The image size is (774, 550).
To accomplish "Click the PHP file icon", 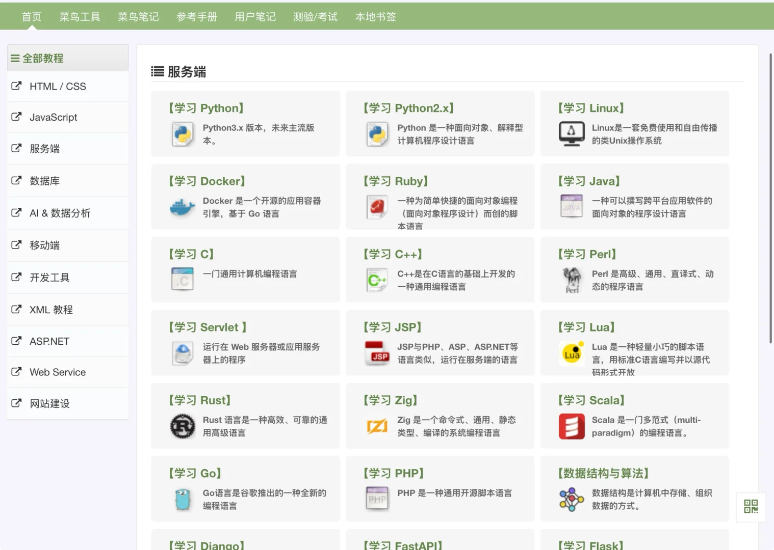I will (377, 499).
